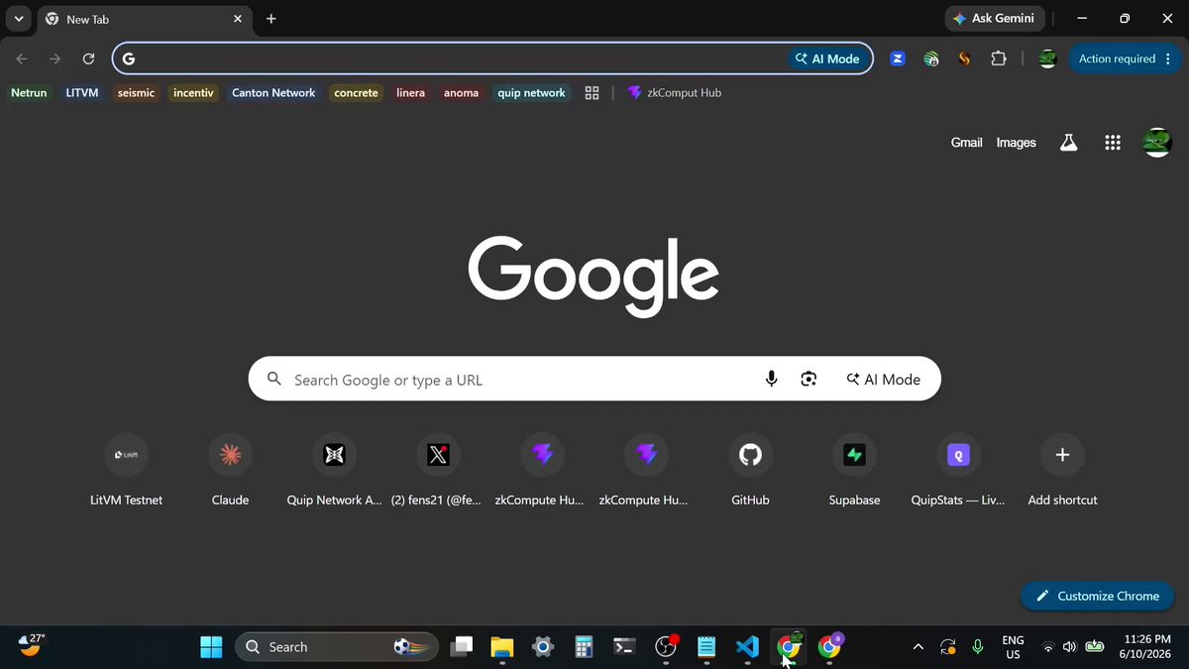Click AI Mode in the search box
This screenshot has height=669, width=1189.
883,379
